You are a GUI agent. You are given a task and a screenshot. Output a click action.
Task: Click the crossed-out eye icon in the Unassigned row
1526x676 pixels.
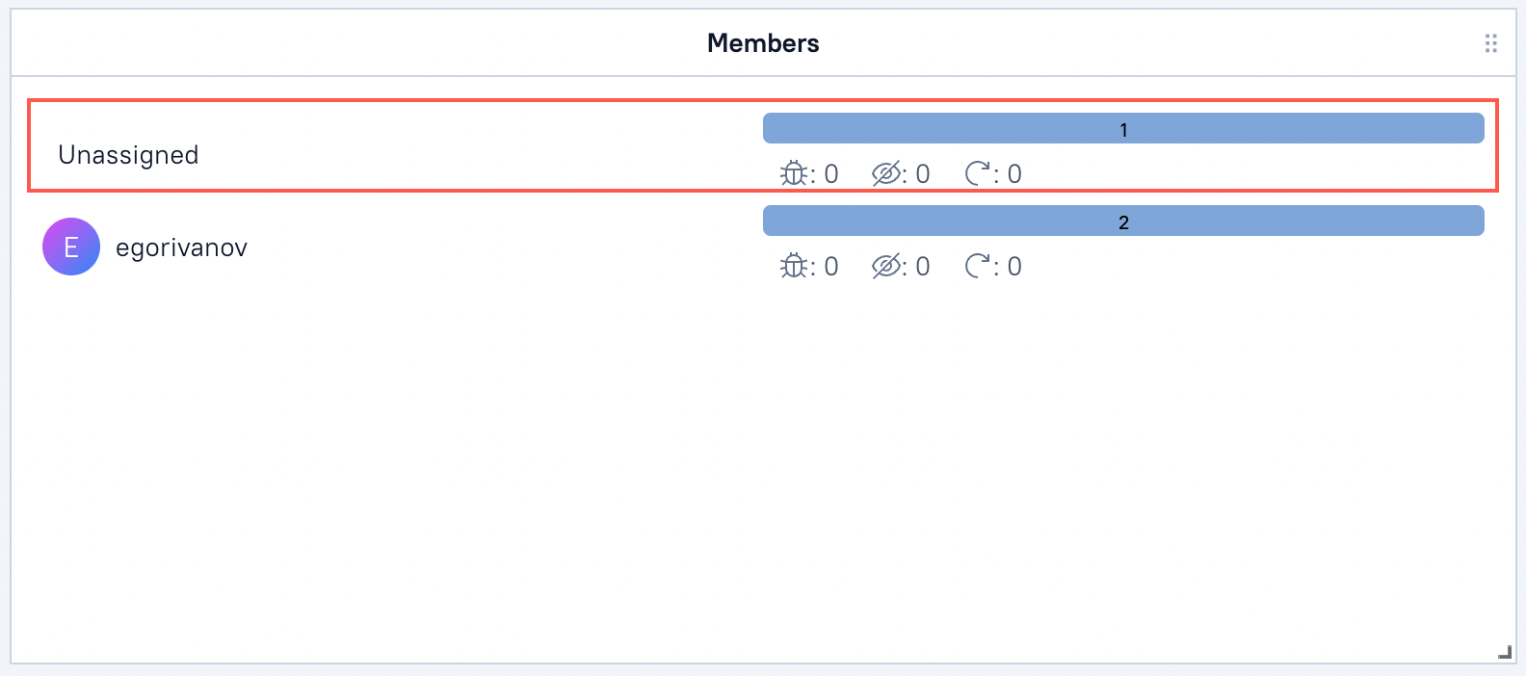[x=885, y=173]
